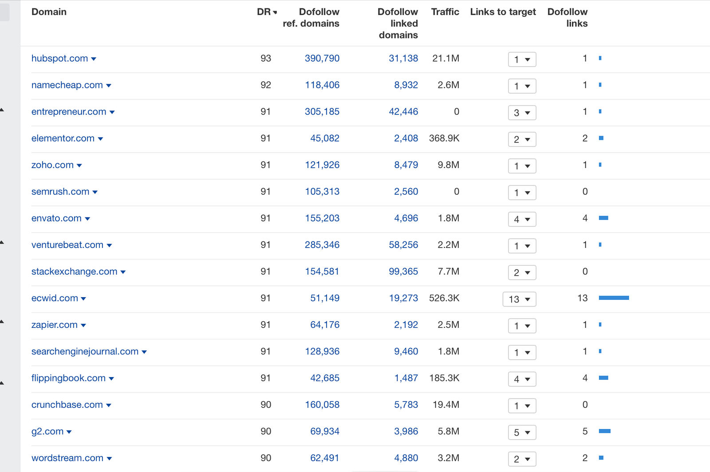
Task: Open stackexchange.com's 99,365 linked domains
Action: (403, 271)
